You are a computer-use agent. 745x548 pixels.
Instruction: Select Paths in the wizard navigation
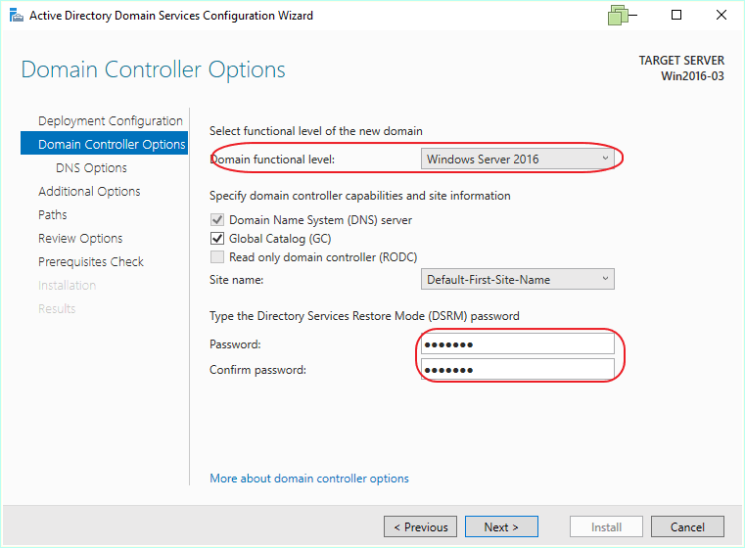pos(53,215)
